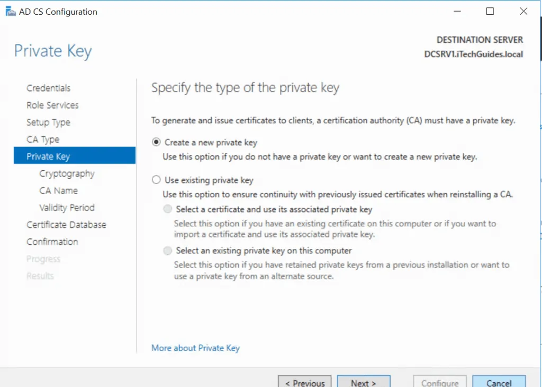Image resolution: width=542 pixels, height=387 pixels.
Task: Minimize the AD CS Configuration window
Action: coord(457,12)
